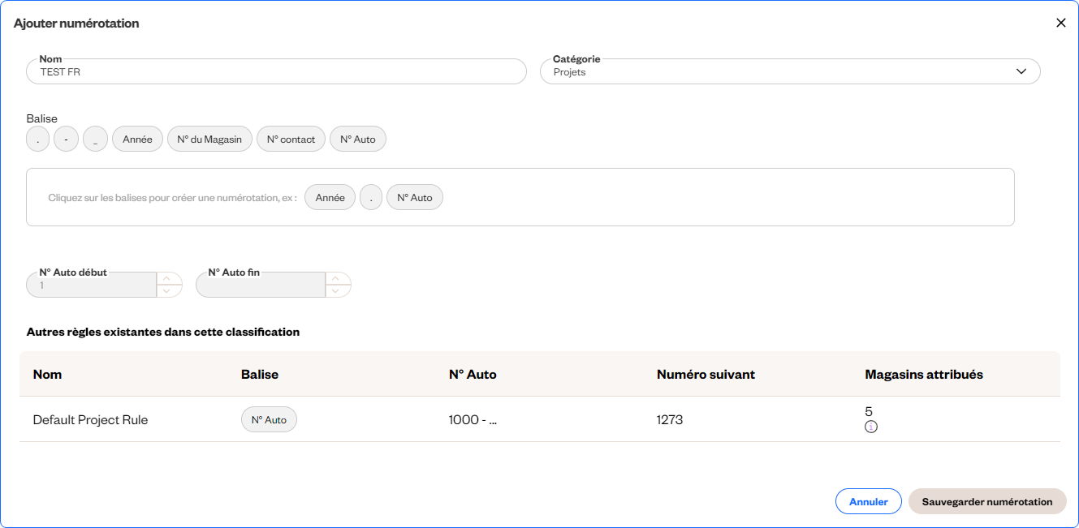Select the Année tag in Balise row
The height and width of the screenshot is (528, 1079).
tap(137, 140)
